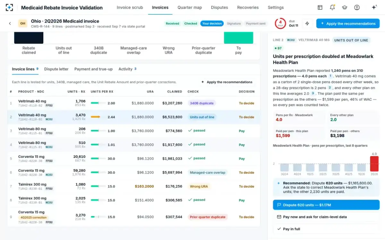Click the highlighted $163.2000 URA value

[x=144, y=186]
